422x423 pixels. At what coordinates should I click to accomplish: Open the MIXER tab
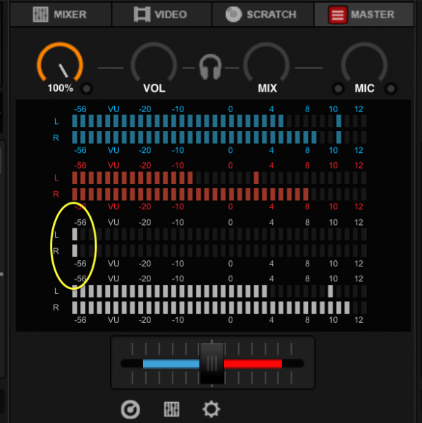tap(61, 15)
